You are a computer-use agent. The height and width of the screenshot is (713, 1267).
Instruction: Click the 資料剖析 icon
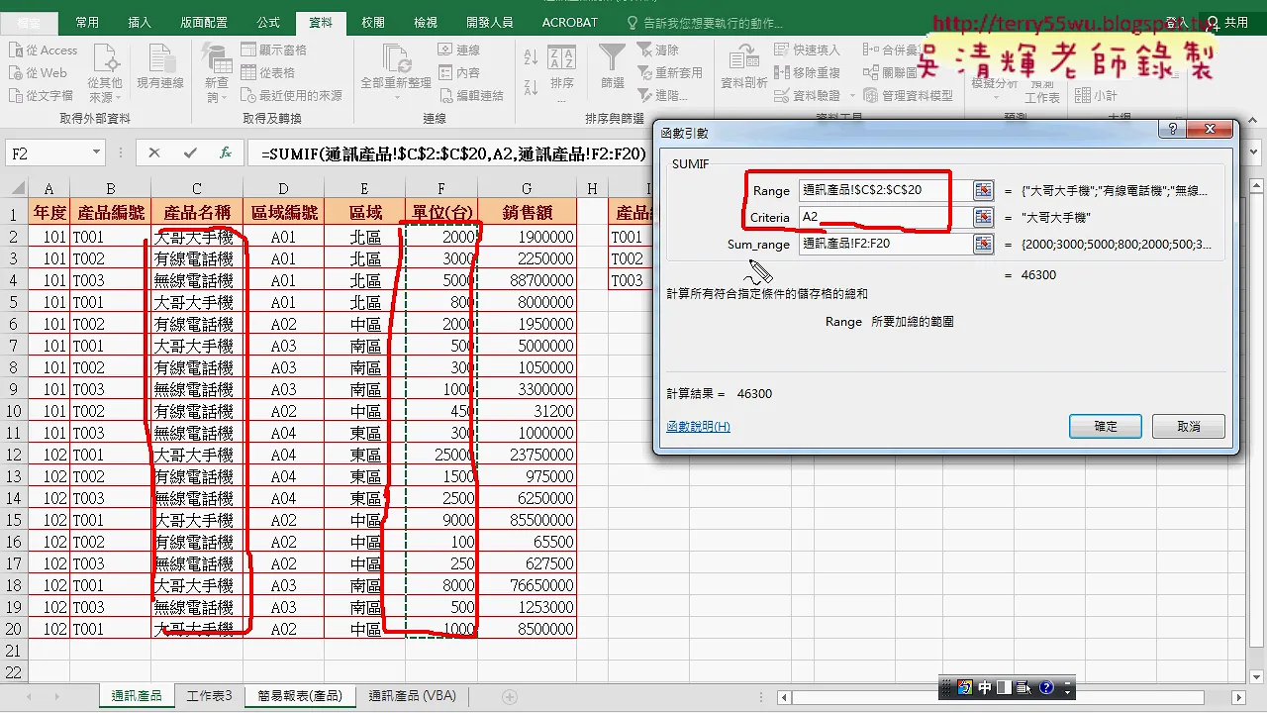point(744,65)
